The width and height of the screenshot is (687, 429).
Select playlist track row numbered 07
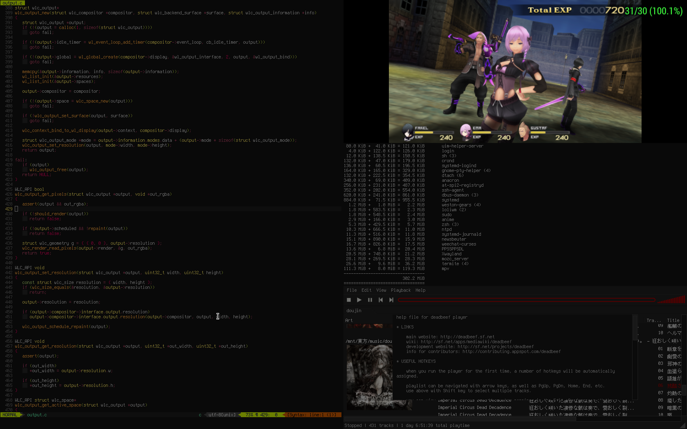669,393
